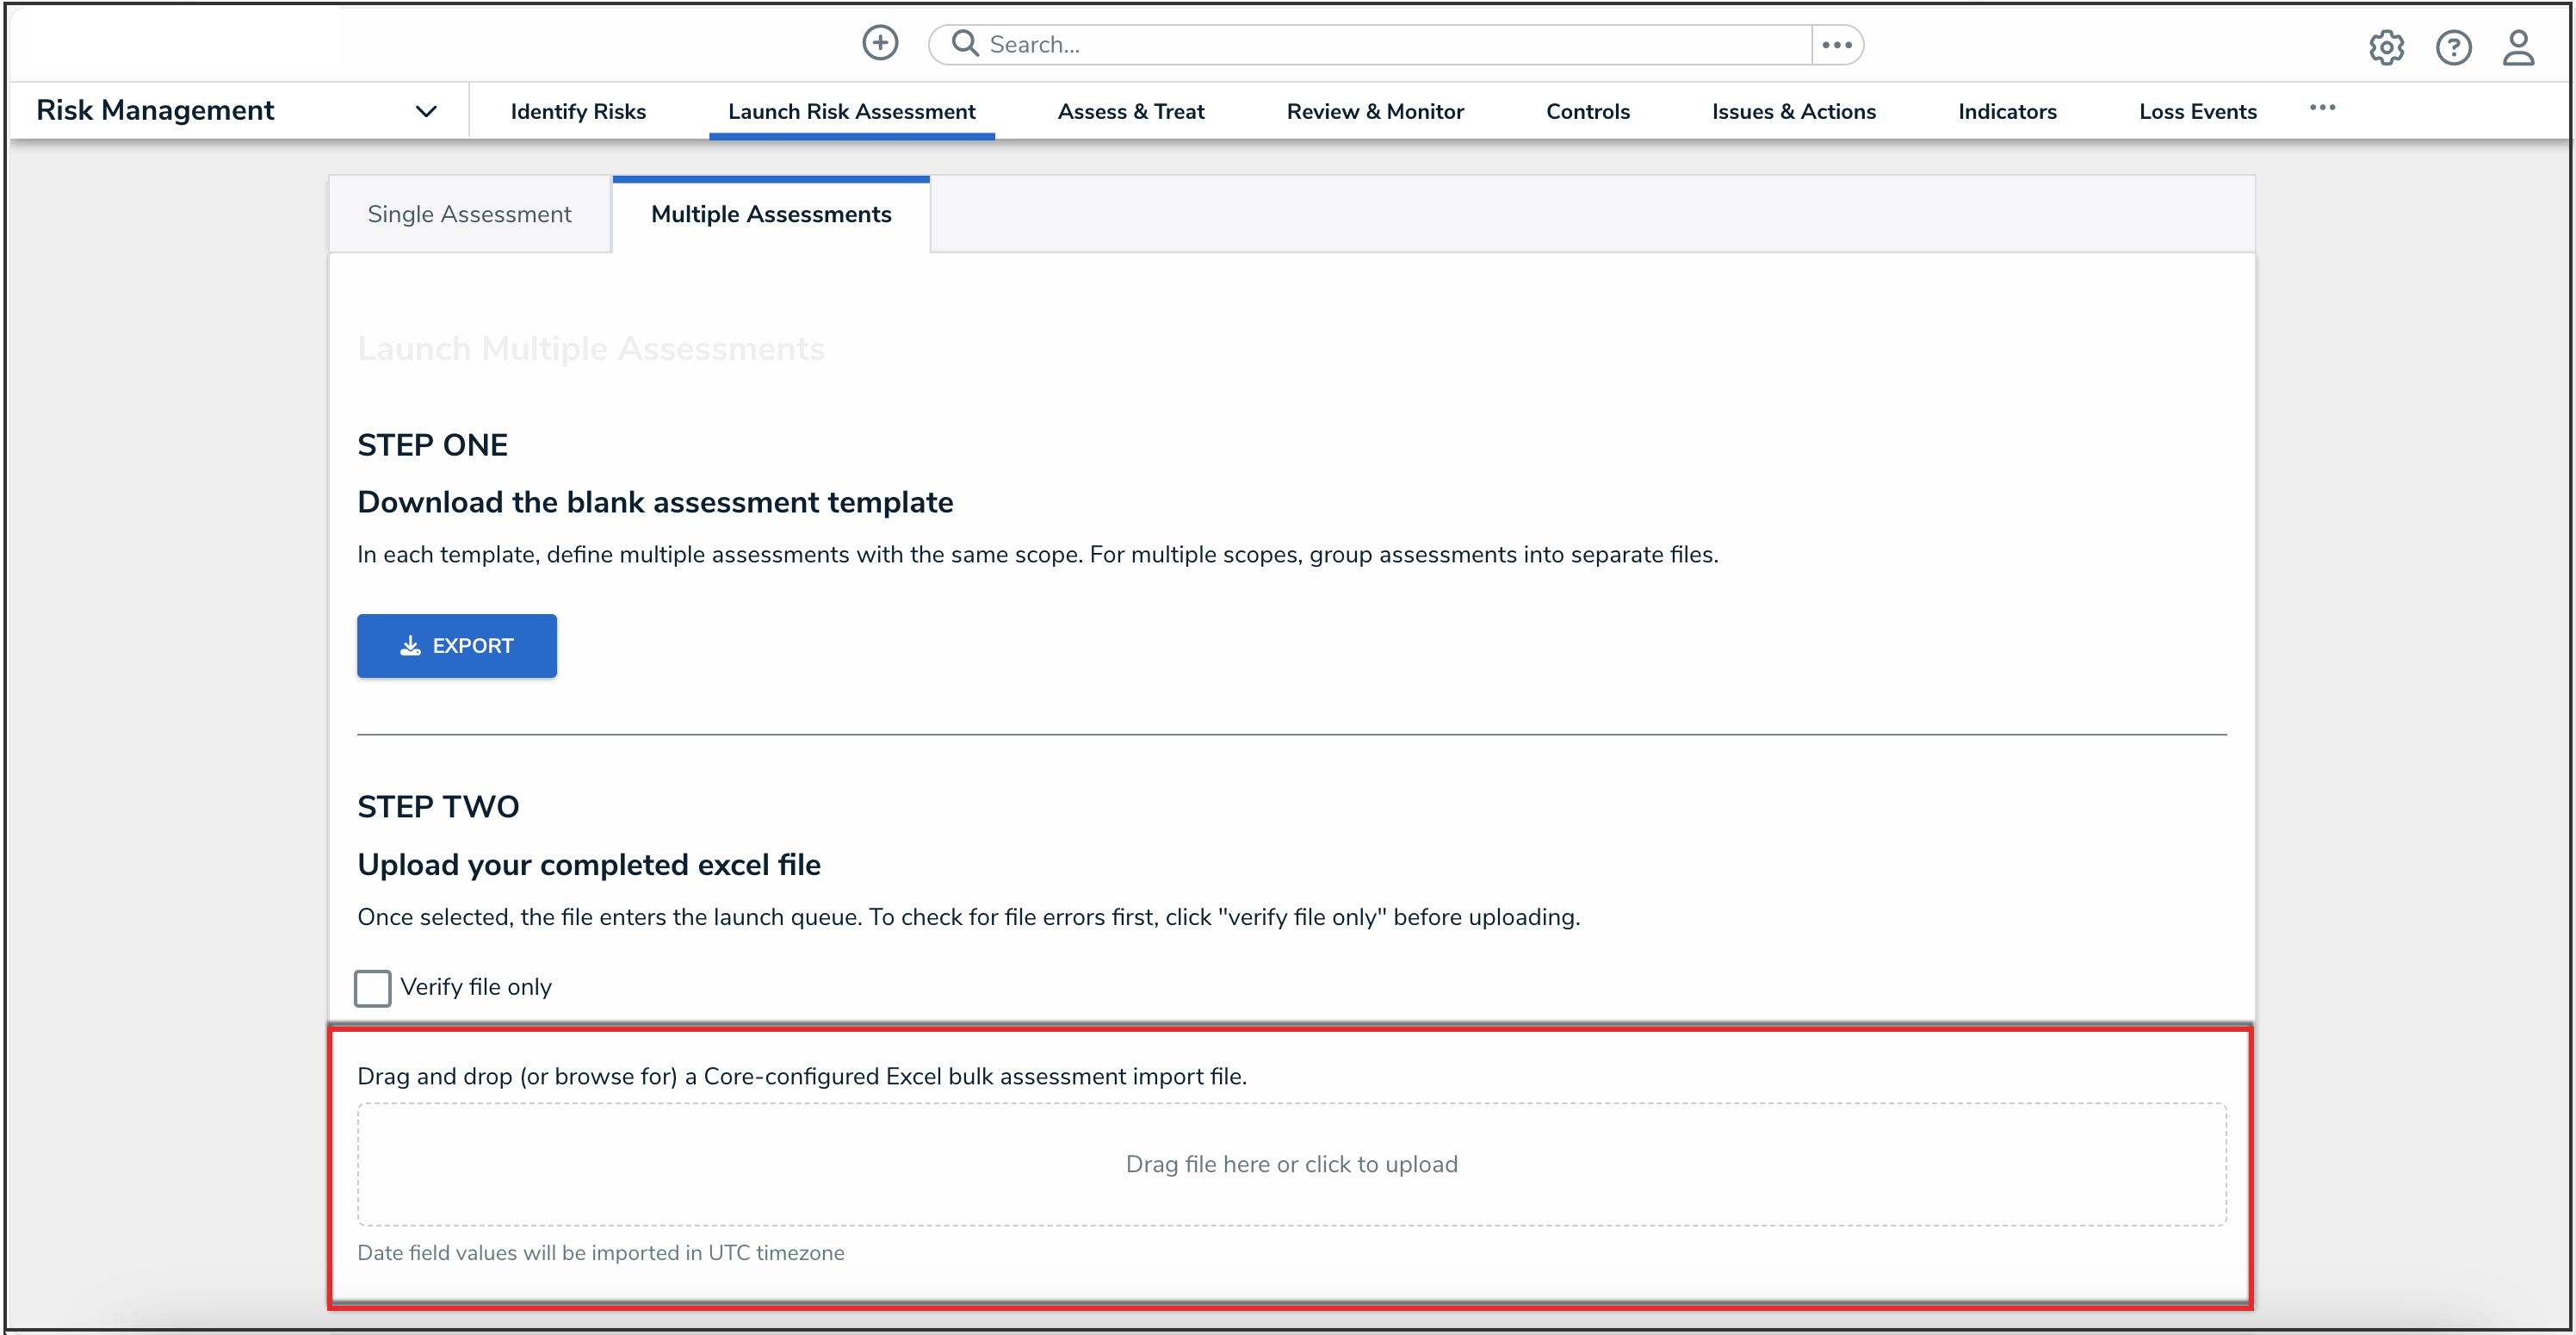Open the help question mark icon
The image size is (2576, 1335).
click(x=2453, y=47)
